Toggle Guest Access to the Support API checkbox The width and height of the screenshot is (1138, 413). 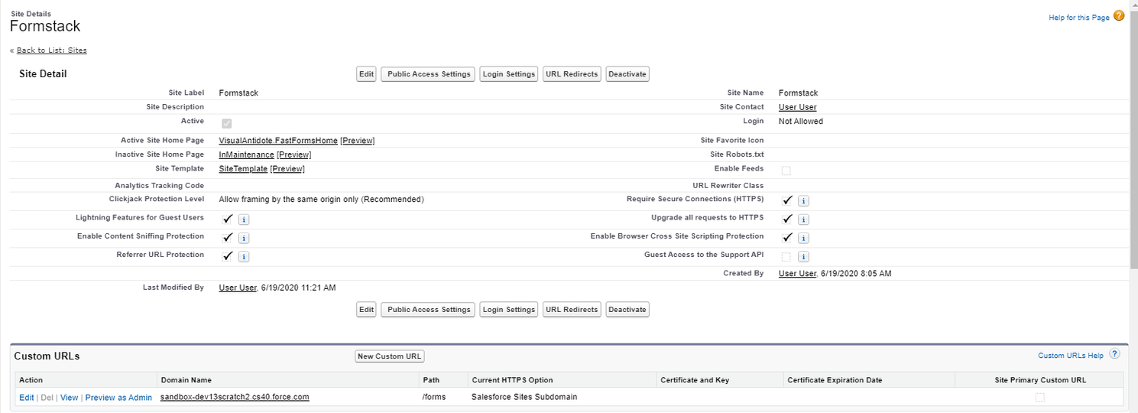786,257
